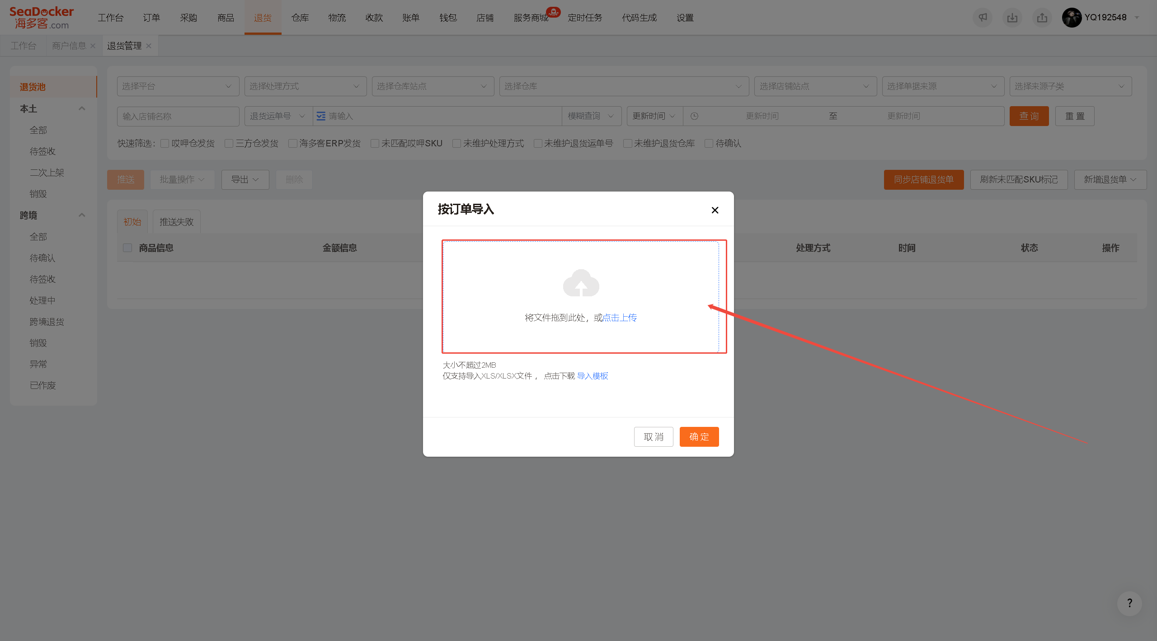Open the 物流 menu
Image resolution: width=1157 pixels, height=641 pixels.
pos(337,18)
